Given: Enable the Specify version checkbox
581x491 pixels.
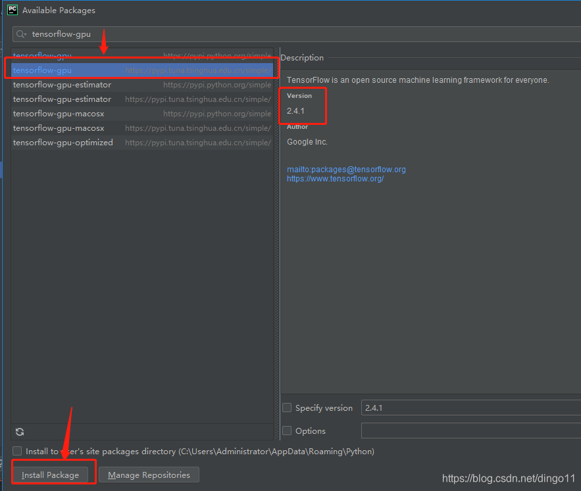Looking at the screenshot, I should point(287,408).
